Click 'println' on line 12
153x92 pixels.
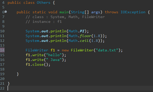pyautogui.click(x=58, y=41)
